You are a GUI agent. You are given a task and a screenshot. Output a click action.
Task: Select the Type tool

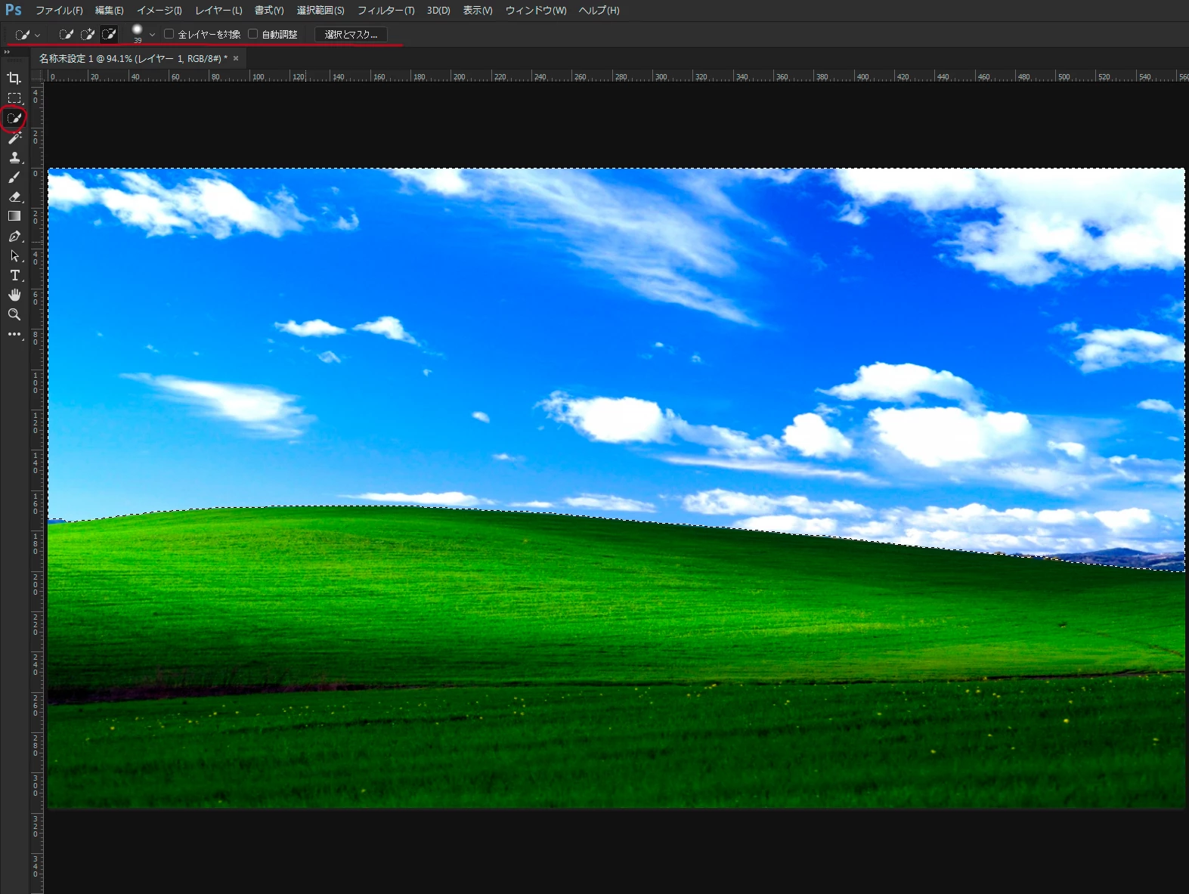pyautogui.click(x=14, y=275)
